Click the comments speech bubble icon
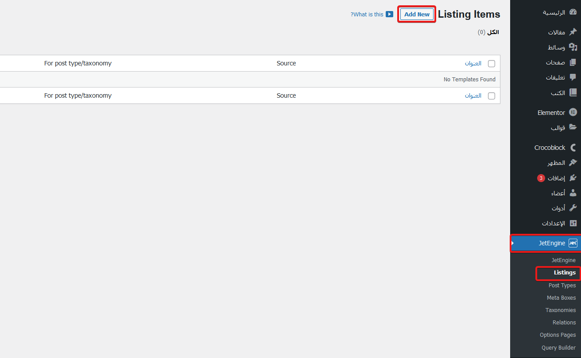 (x=573, y=77)
